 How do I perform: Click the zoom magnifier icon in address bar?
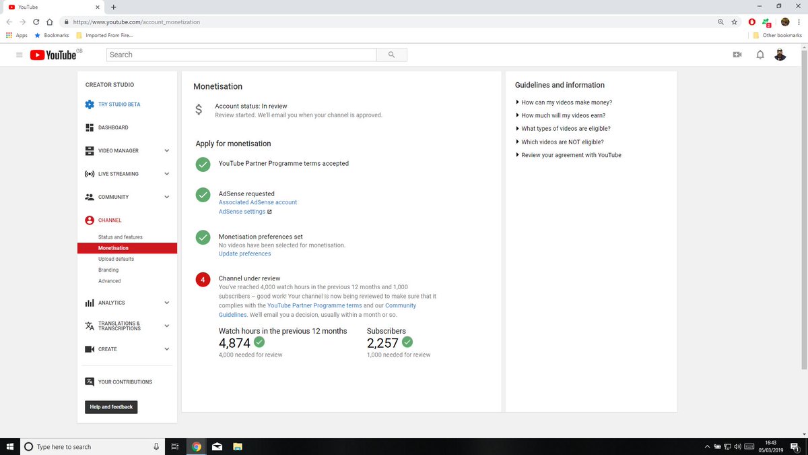tap(722, 22)
